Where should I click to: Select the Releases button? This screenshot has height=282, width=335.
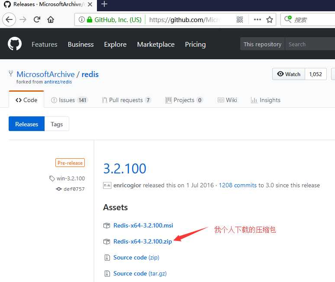26,124
